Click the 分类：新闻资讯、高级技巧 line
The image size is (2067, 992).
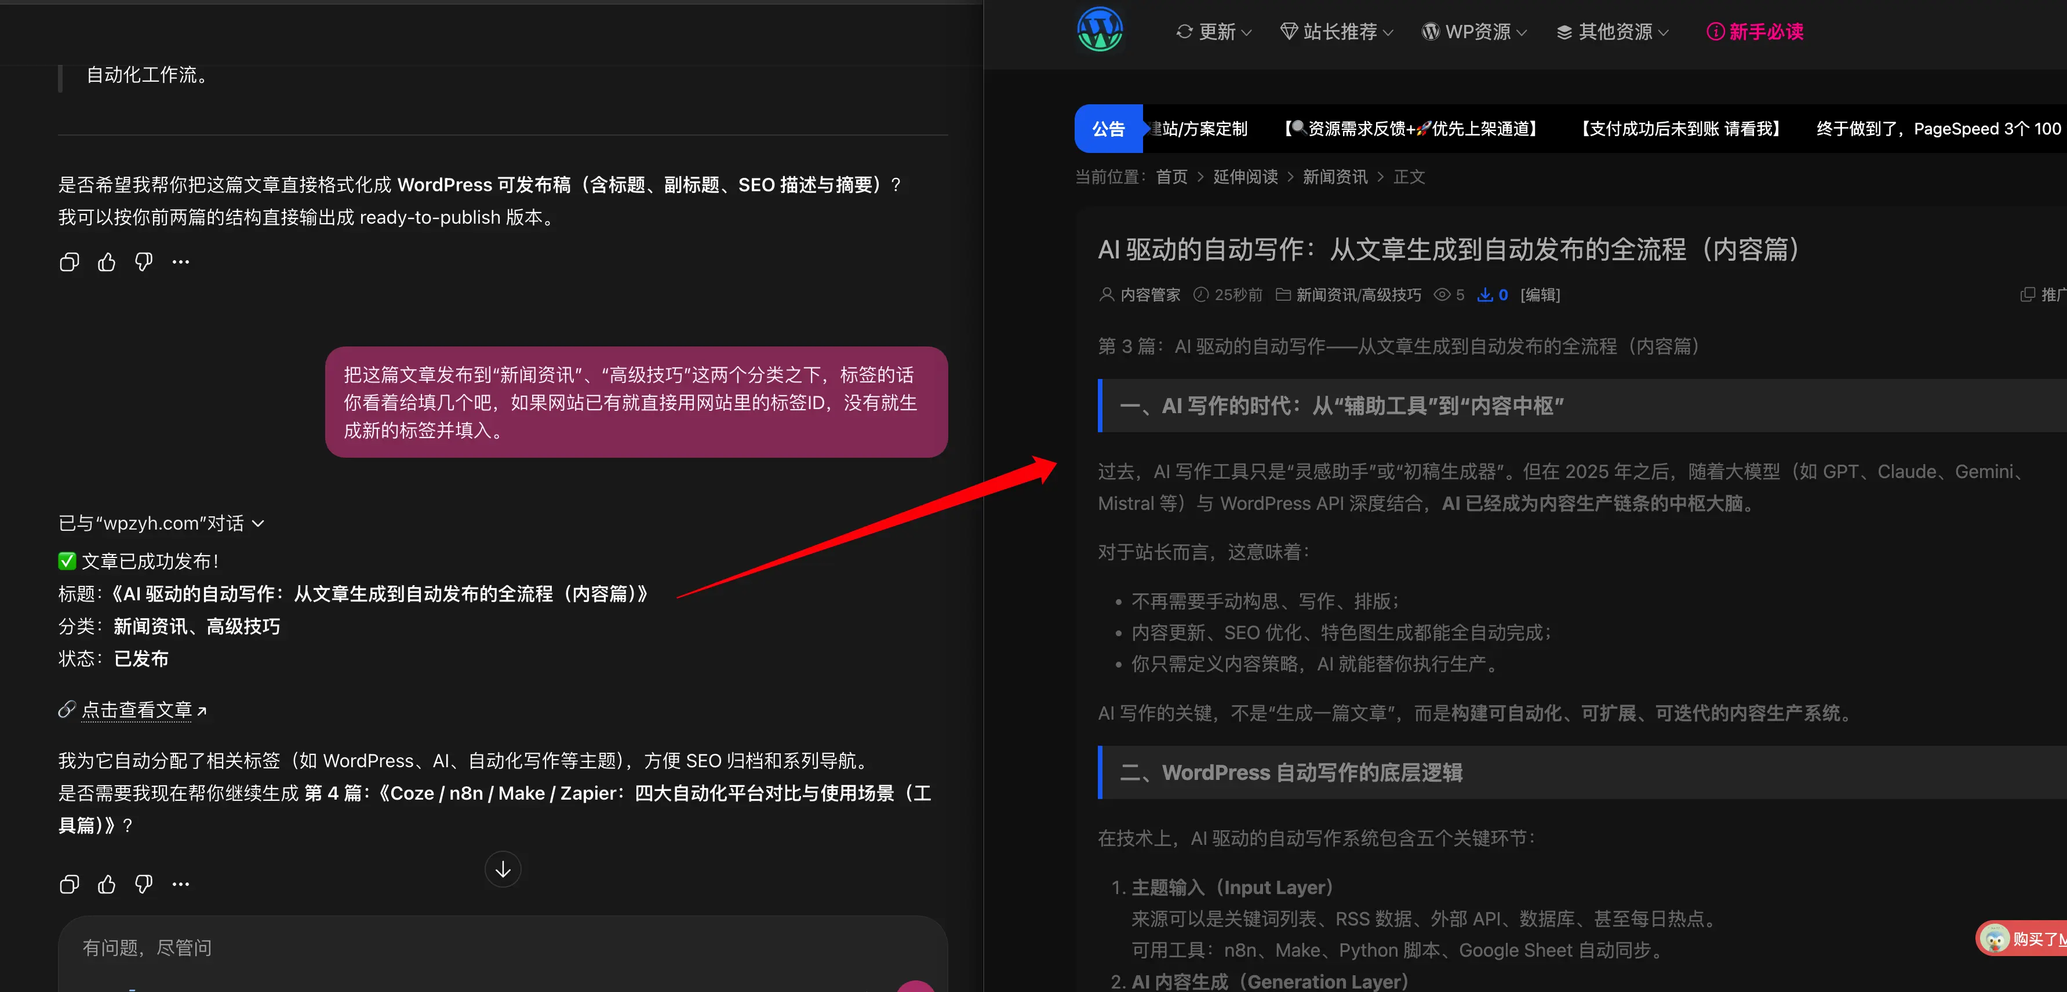coord(169,626)
